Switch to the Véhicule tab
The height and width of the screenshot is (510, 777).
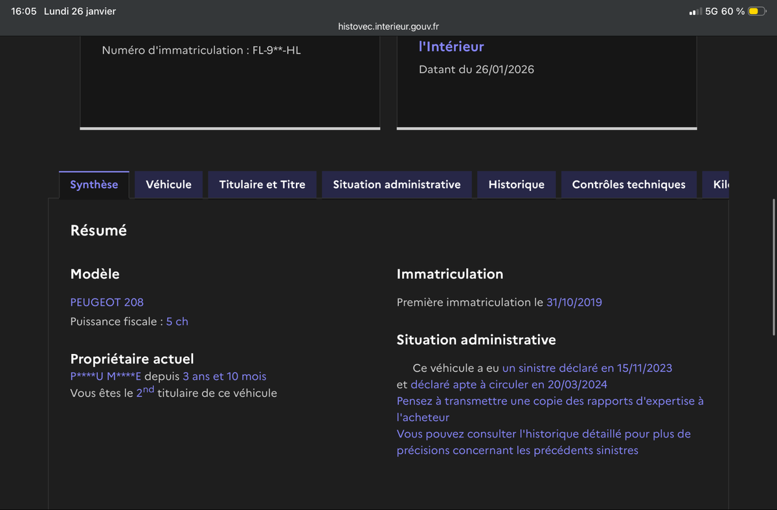(x=168, y=184)
